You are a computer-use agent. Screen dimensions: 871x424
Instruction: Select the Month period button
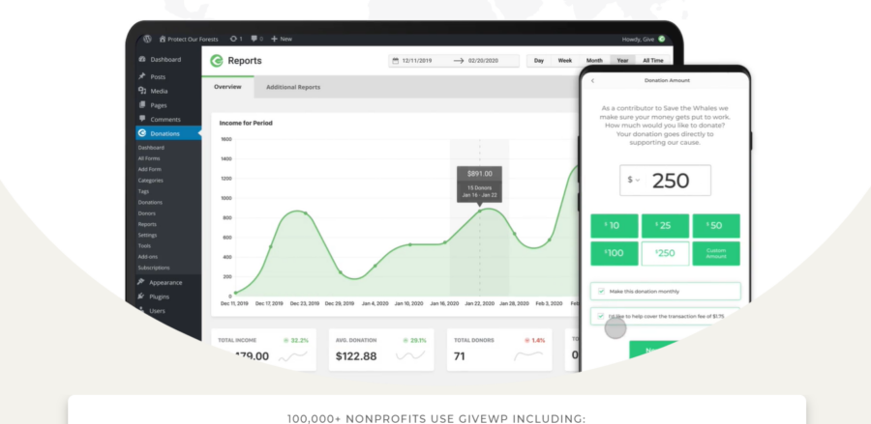(x=594, y=61)
